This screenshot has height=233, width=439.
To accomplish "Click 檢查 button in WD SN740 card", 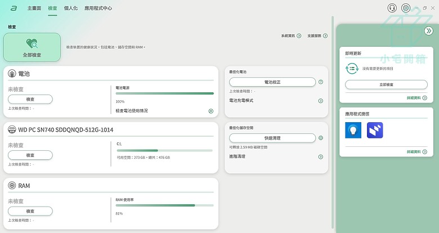I will coord(30,155).
